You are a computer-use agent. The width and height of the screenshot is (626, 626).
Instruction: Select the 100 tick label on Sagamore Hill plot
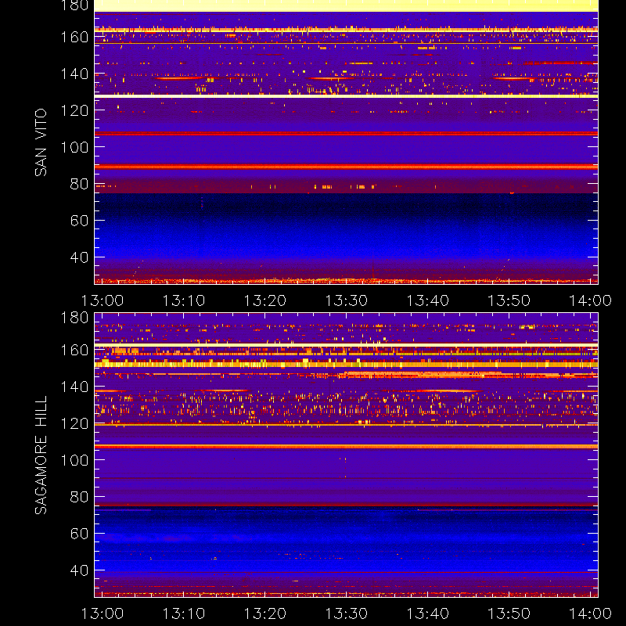(74, 460)
